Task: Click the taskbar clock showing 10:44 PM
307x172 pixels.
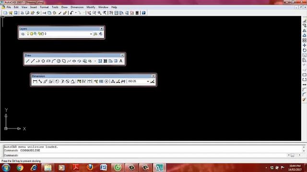Action: click(x=295, y=168)
